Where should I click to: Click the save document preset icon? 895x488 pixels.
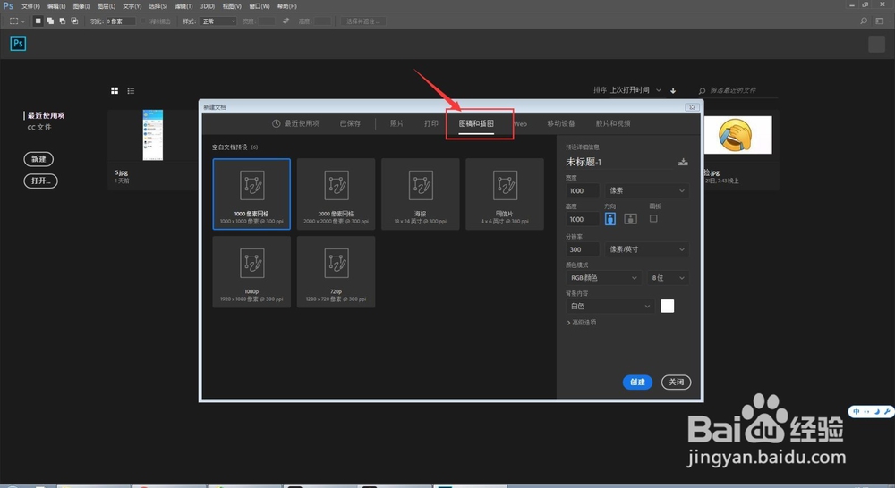(x=683, y=162)
